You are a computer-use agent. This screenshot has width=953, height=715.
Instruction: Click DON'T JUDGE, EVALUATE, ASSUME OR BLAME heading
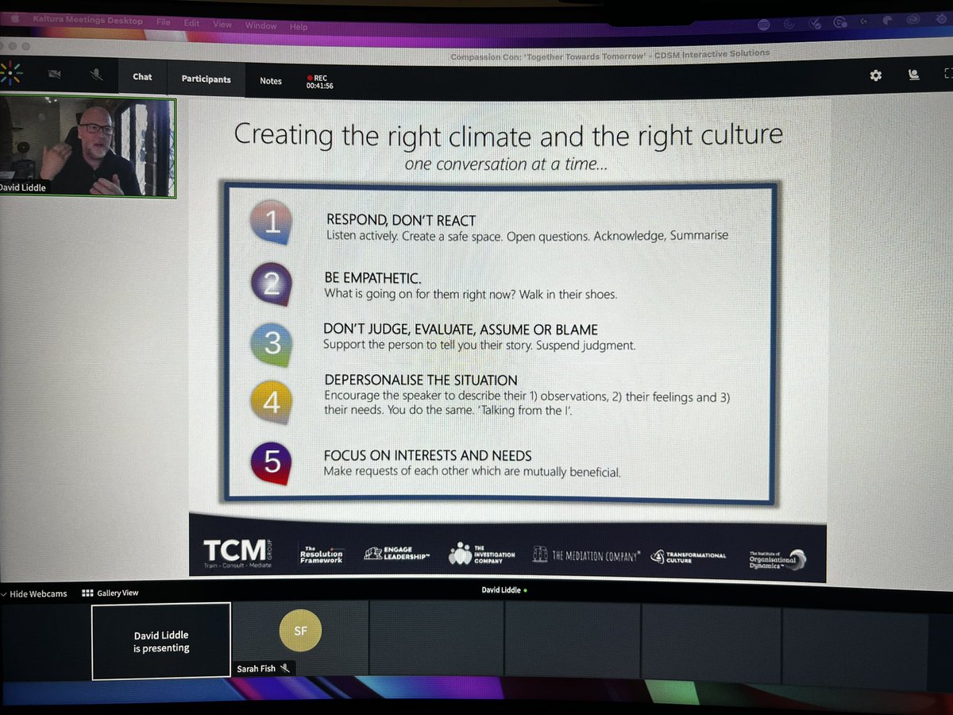(x=461, y=329)
